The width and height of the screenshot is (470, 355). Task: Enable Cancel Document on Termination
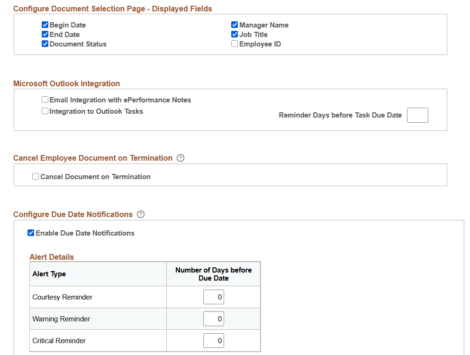click(36, 176)
